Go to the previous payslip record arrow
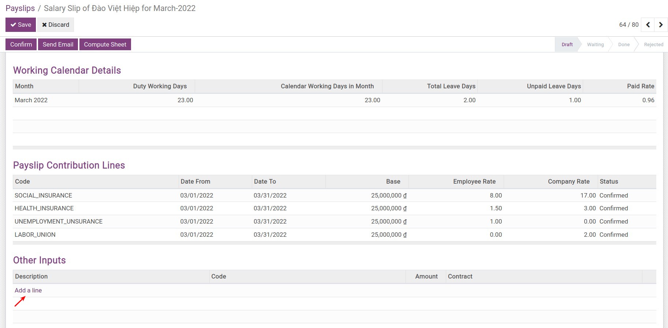 click(648, 25)
